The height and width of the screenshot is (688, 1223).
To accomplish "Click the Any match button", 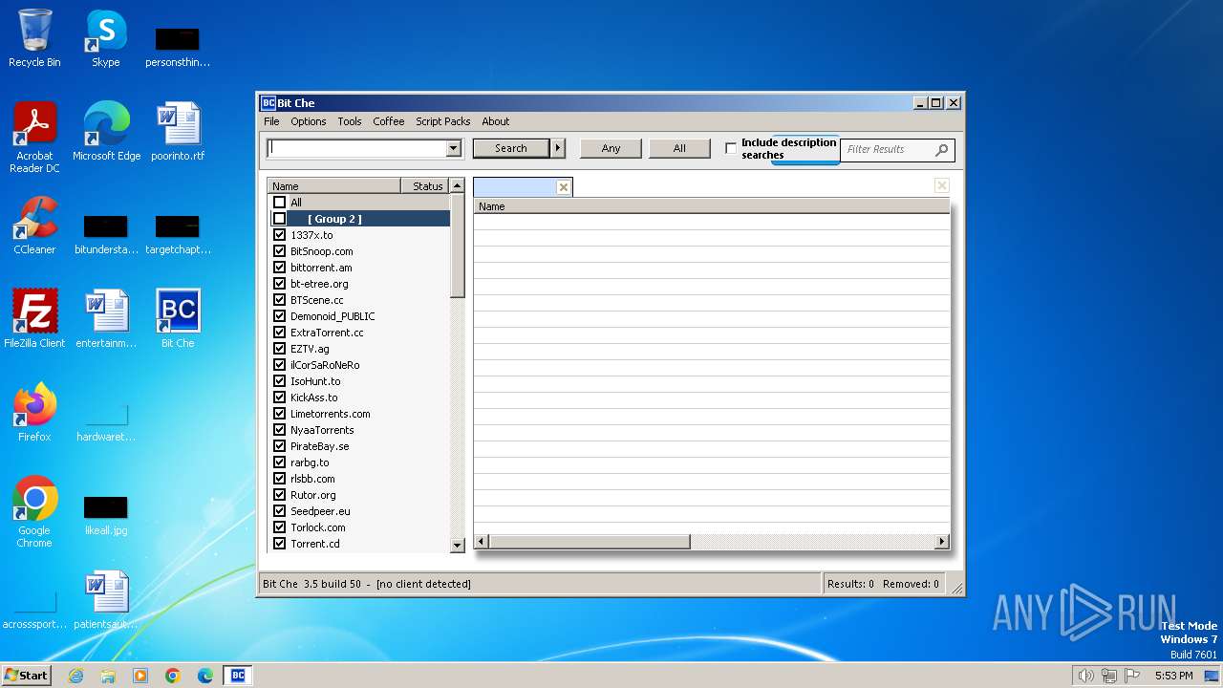I will pyautogui.click(x=611, y=148).
